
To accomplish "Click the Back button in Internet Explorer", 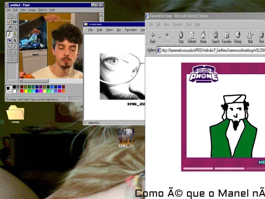I will click(153, 37).
